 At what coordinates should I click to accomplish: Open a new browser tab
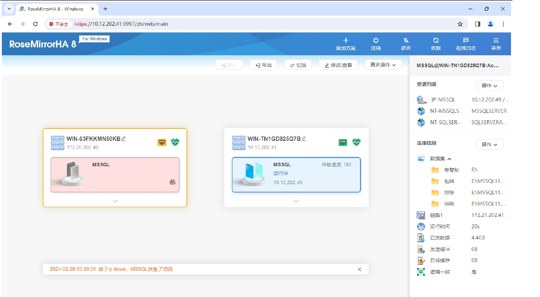[105, 9]
